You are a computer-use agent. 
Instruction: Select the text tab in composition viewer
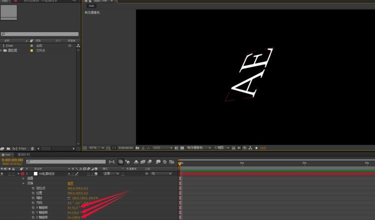[91, 6]
